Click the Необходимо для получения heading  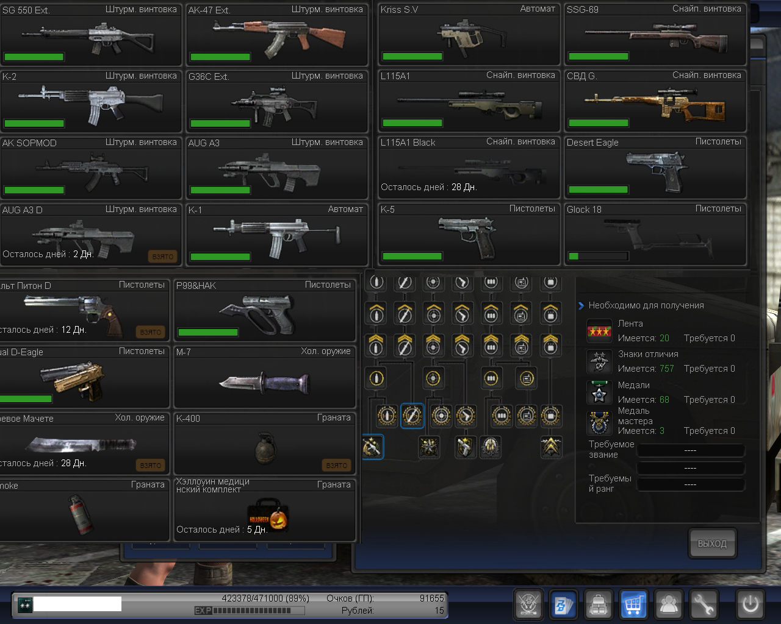646,305
